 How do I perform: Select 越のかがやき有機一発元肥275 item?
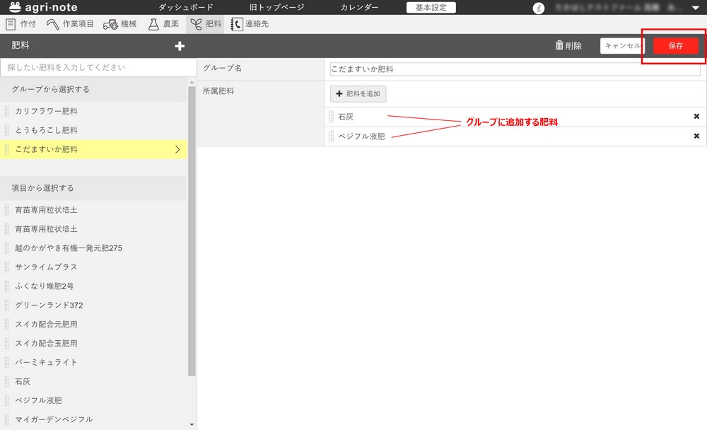click(x=93, y=248)
